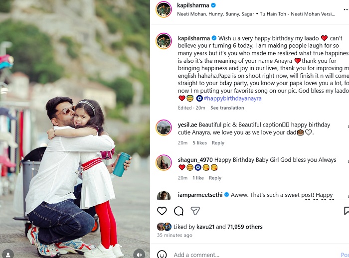Open yesil.ae commenter avatar
The image size is (349, 258).
point(164,128)
